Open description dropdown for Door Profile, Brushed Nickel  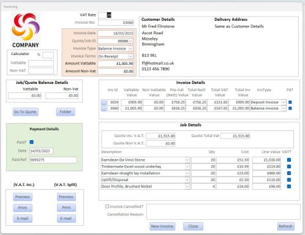pyautogui.click(x=187, y=187)
